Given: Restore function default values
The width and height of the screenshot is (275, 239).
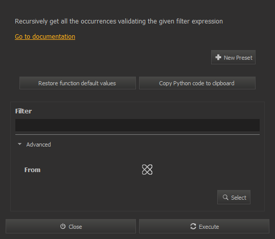Looking at the screenshot, I should 78,83.
